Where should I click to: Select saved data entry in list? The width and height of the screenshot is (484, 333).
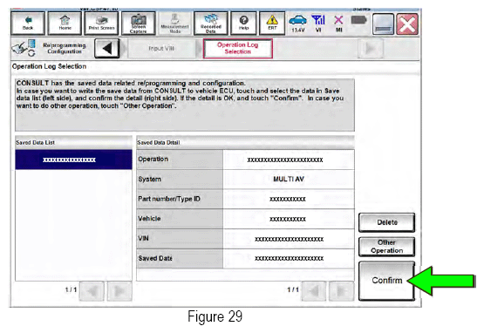[x=73, y=160]
